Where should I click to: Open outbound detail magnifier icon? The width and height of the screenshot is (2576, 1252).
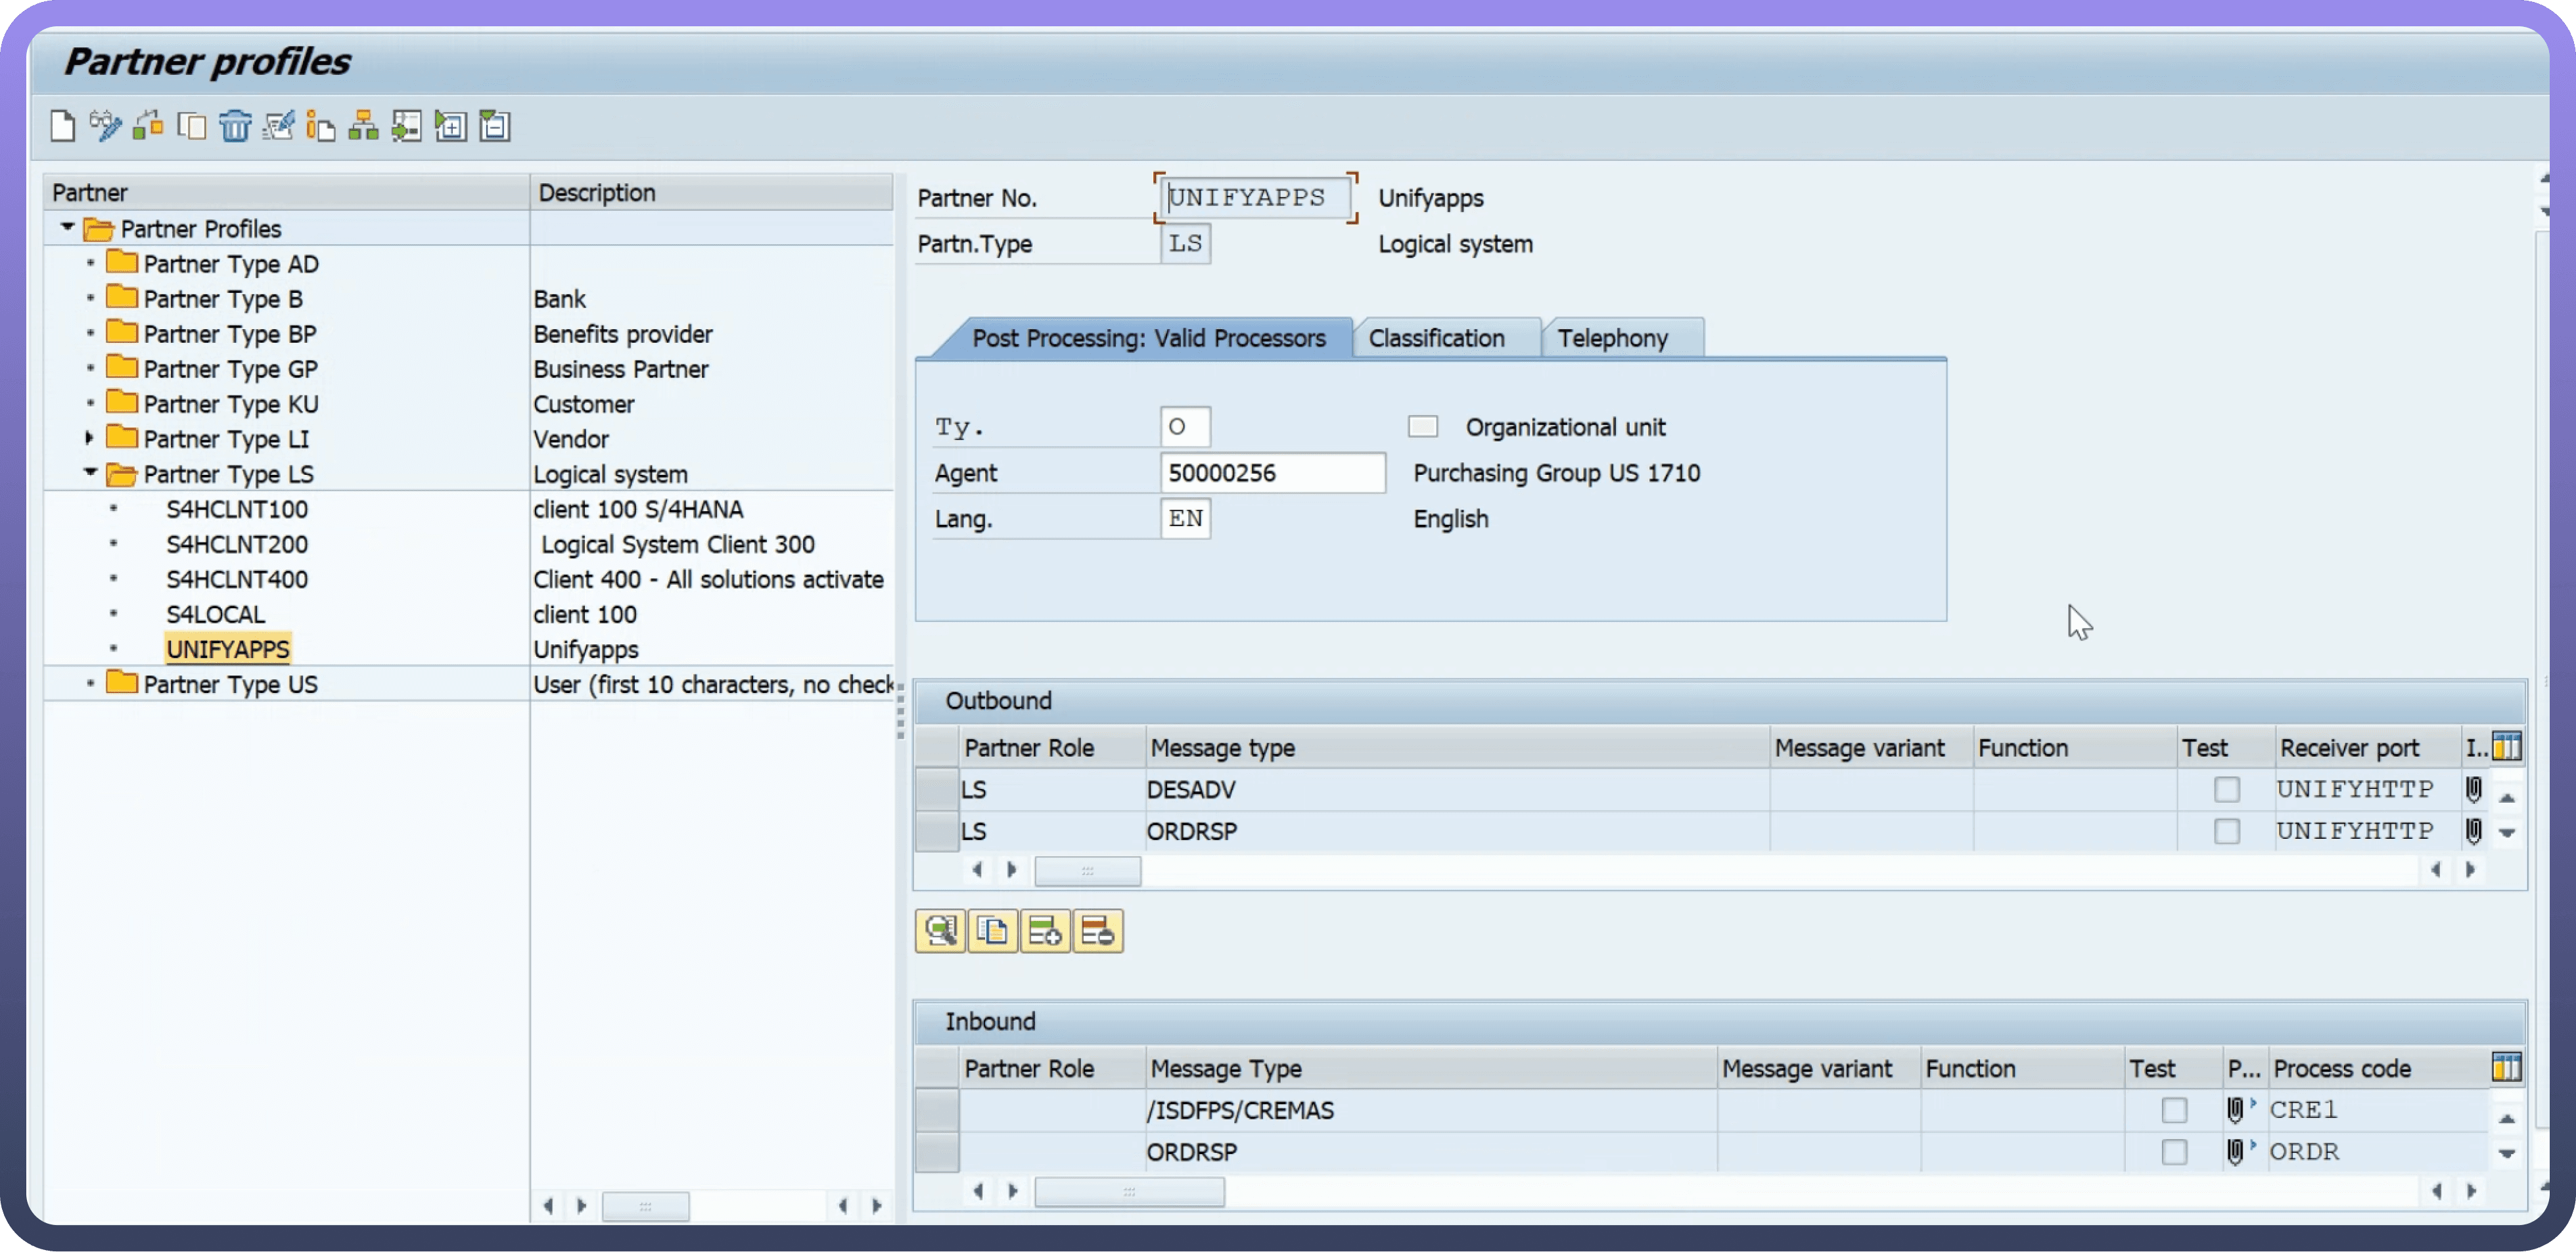pyautogui.click(x=940, y=932)
